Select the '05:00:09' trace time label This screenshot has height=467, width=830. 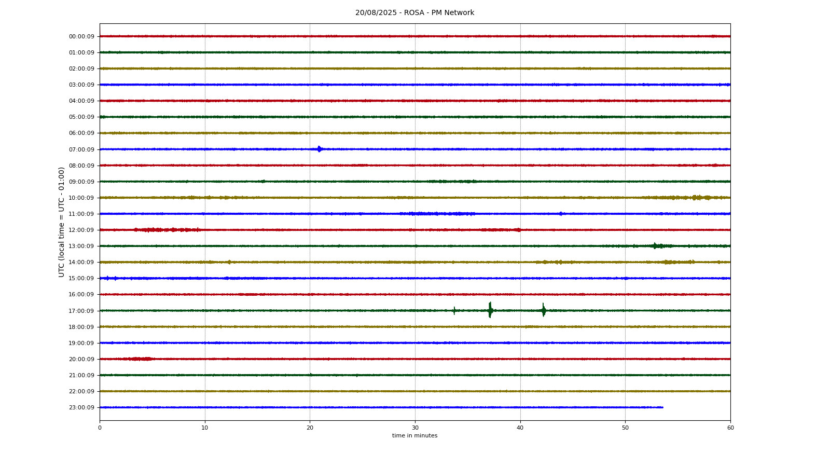coord(81,117)
